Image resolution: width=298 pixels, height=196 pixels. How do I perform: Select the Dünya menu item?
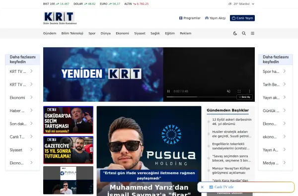(105, 33)
